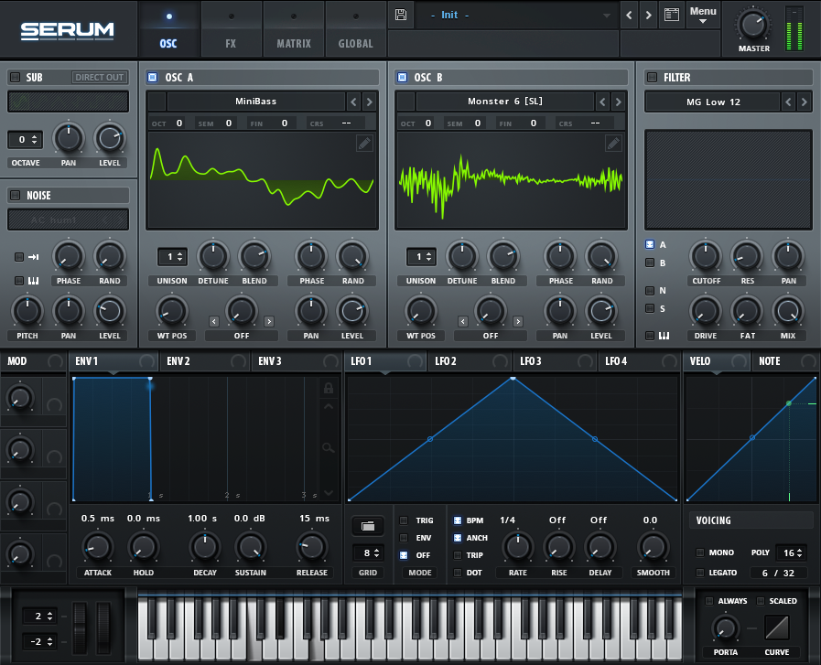Click the envelope zoom magnifier icon

329,447
